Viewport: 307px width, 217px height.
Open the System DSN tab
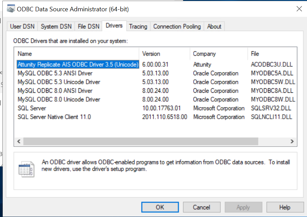pos(56,26)
